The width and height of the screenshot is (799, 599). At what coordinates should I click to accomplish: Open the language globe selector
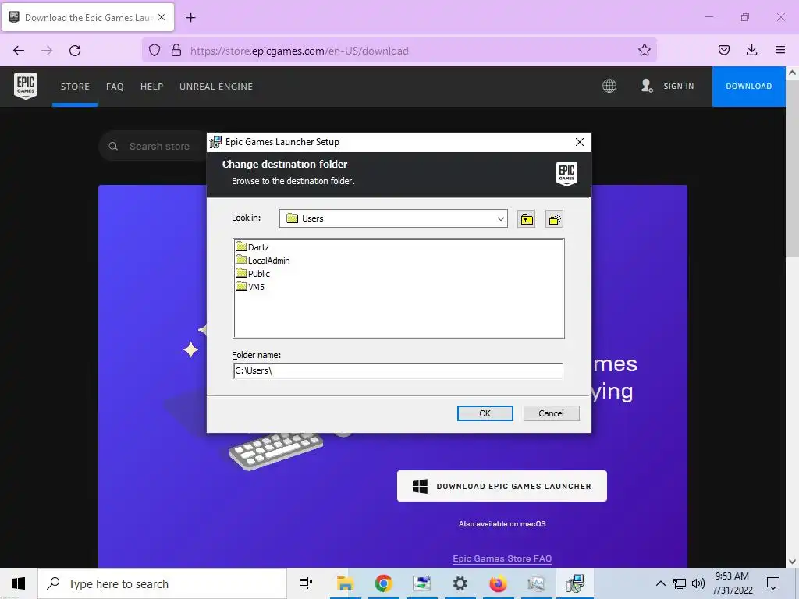(x=609, y=86)
